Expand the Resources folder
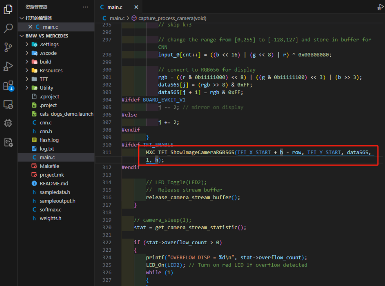This screenshot has width=385, height=286. point(27,71)
